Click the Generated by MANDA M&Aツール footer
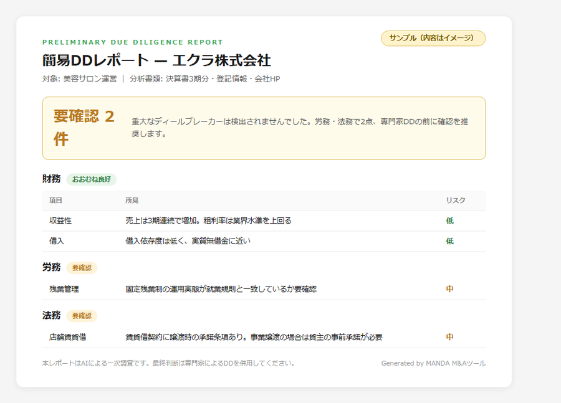The width and height of the screenshot is (561, 403). tap(433, 363)
